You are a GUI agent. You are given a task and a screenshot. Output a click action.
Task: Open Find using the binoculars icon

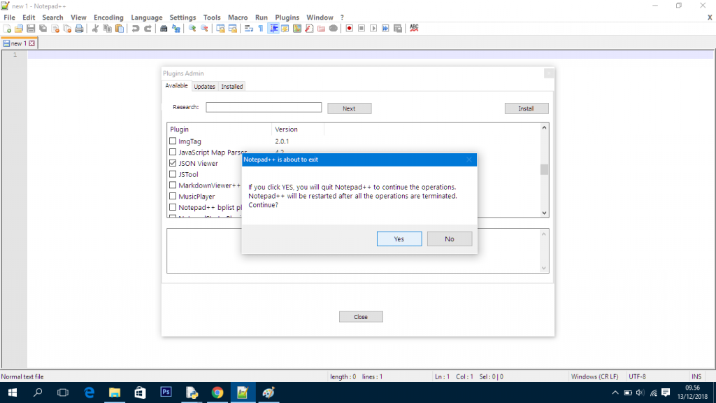pyautogui.click(x=164, y=29)
